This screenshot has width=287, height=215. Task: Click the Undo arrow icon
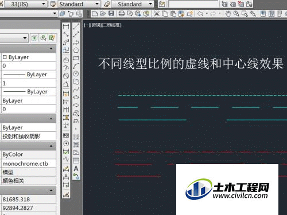click(200, 14)
